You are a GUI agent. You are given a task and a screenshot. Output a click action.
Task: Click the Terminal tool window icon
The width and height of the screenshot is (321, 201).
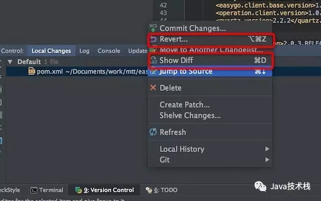click(x=34, y=190)
